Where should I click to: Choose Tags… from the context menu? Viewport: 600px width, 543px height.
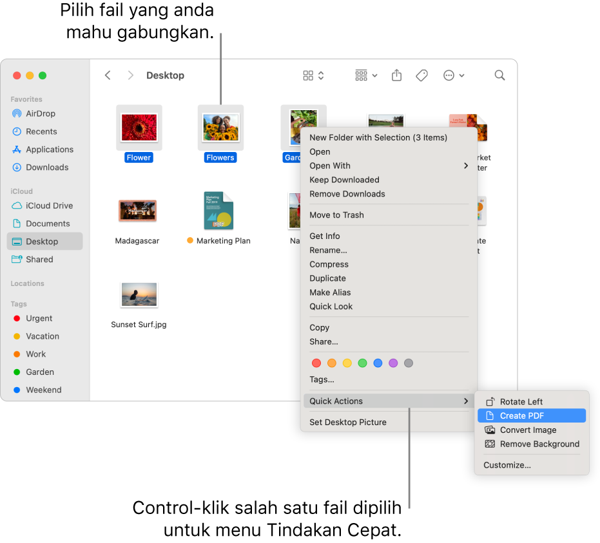[x=389, y=380]
